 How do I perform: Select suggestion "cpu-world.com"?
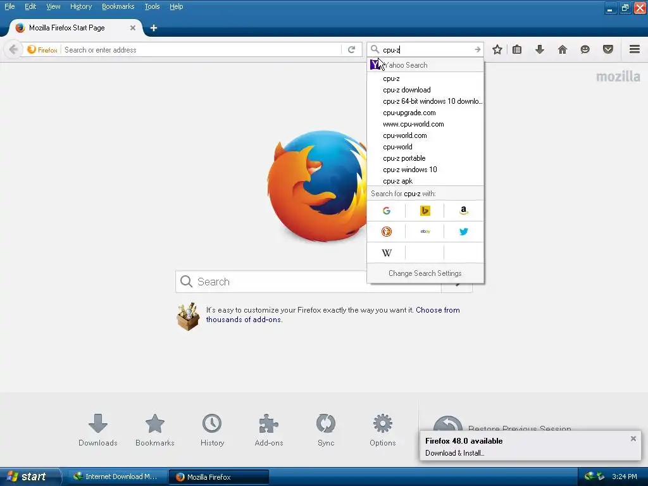coord(425,135)
